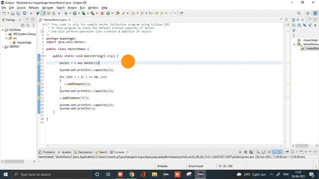The height and width of the screenshot is (179, 319).
Task: Click the Previous Annotation icon
Action: coord(142,13)
